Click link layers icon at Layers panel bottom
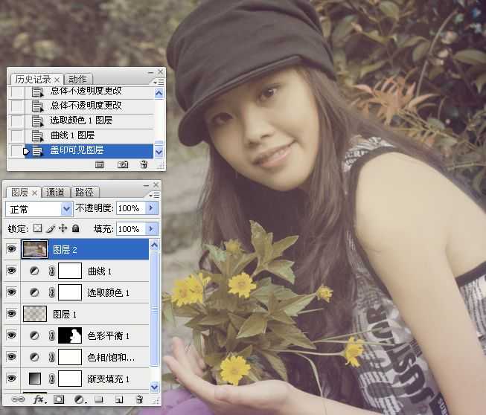Image resolution: width=486 pixels, height=415 pixels. tap(18, 399)
